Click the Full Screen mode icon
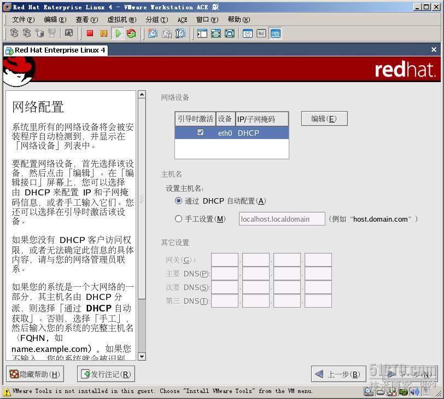Viewport: 444px width, 399px height. (x=229, y=33)
